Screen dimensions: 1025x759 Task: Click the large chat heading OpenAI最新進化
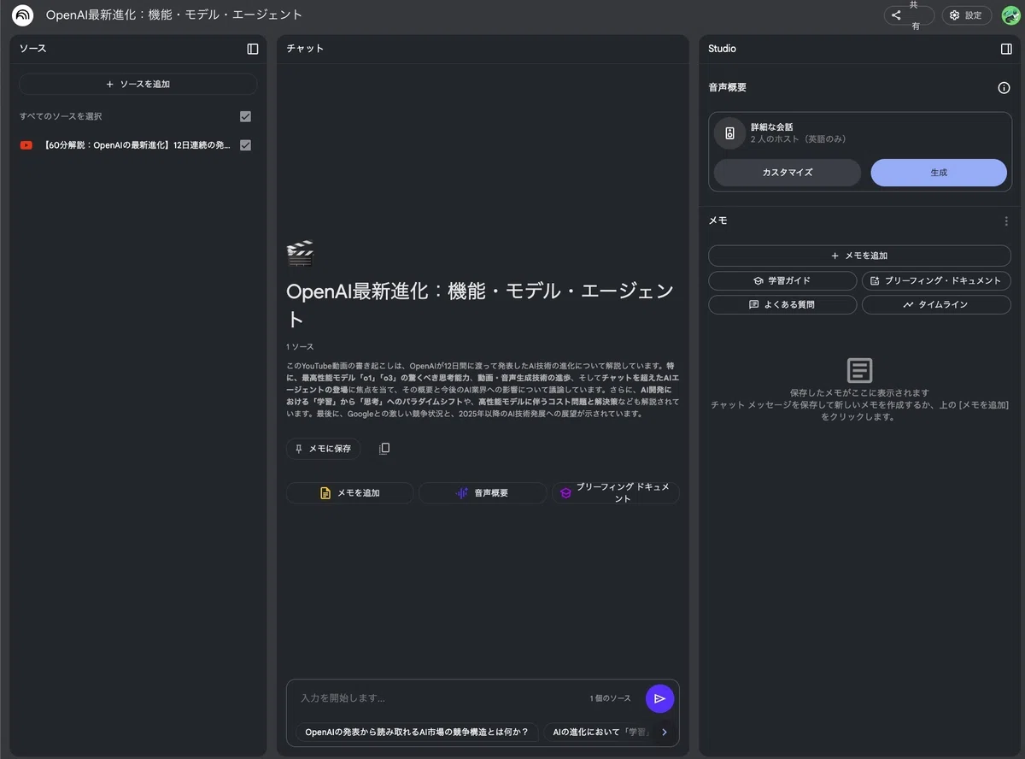click(481, 304)
